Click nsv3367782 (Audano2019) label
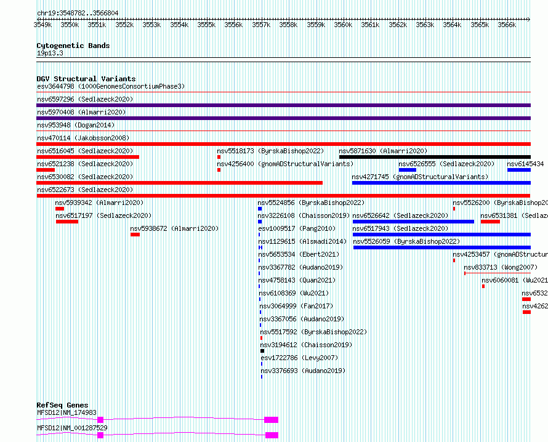 pyautogui.click(x=301, y=267)
